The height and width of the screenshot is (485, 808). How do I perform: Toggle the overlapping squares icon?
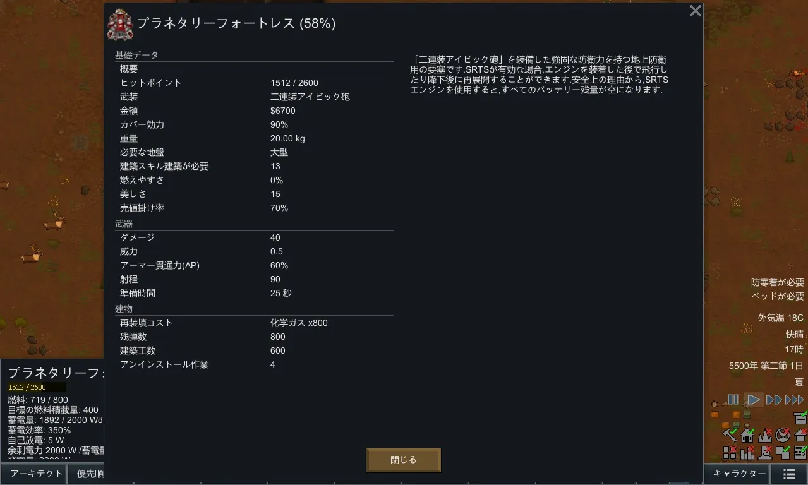[783, 452]
